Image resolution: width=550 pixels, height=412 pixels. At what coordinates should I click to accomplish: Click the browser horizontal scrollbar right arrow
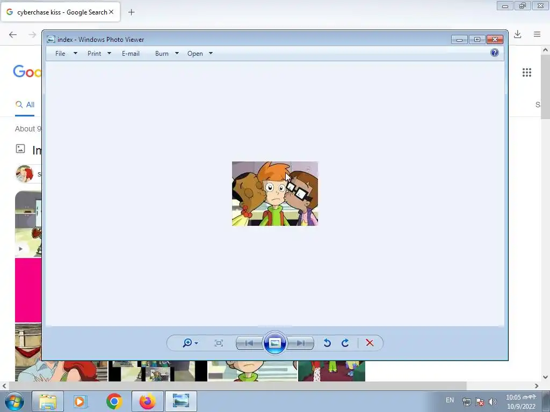pyautogui.click(x=537, y=386)
